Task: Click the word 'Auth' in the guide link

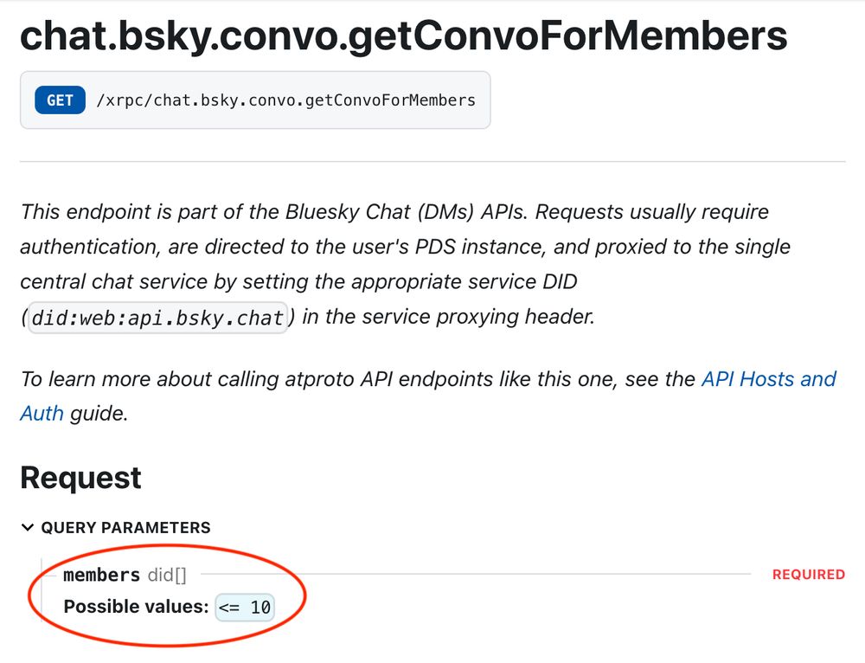Action: click(42, 413)
